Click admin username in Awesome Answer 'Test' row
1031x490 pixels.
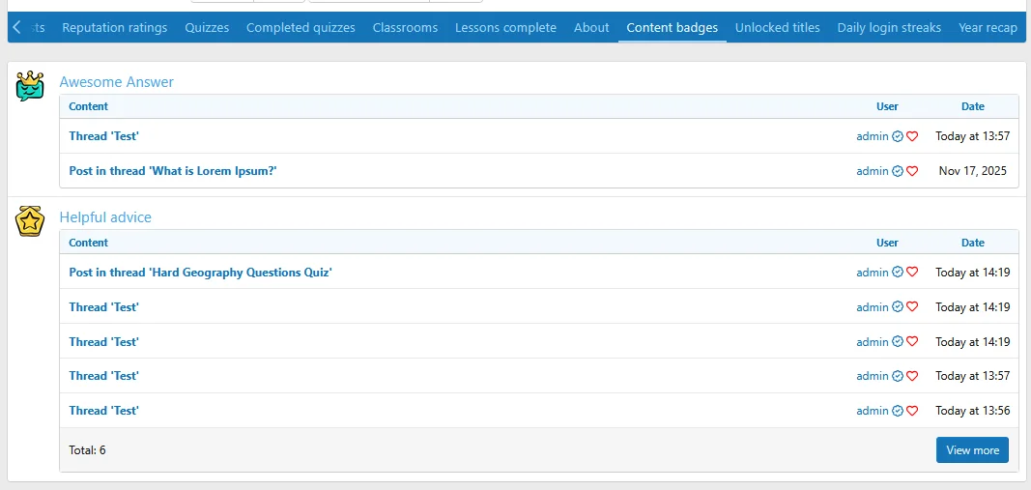pyautogui.click(x=872, y=136)
